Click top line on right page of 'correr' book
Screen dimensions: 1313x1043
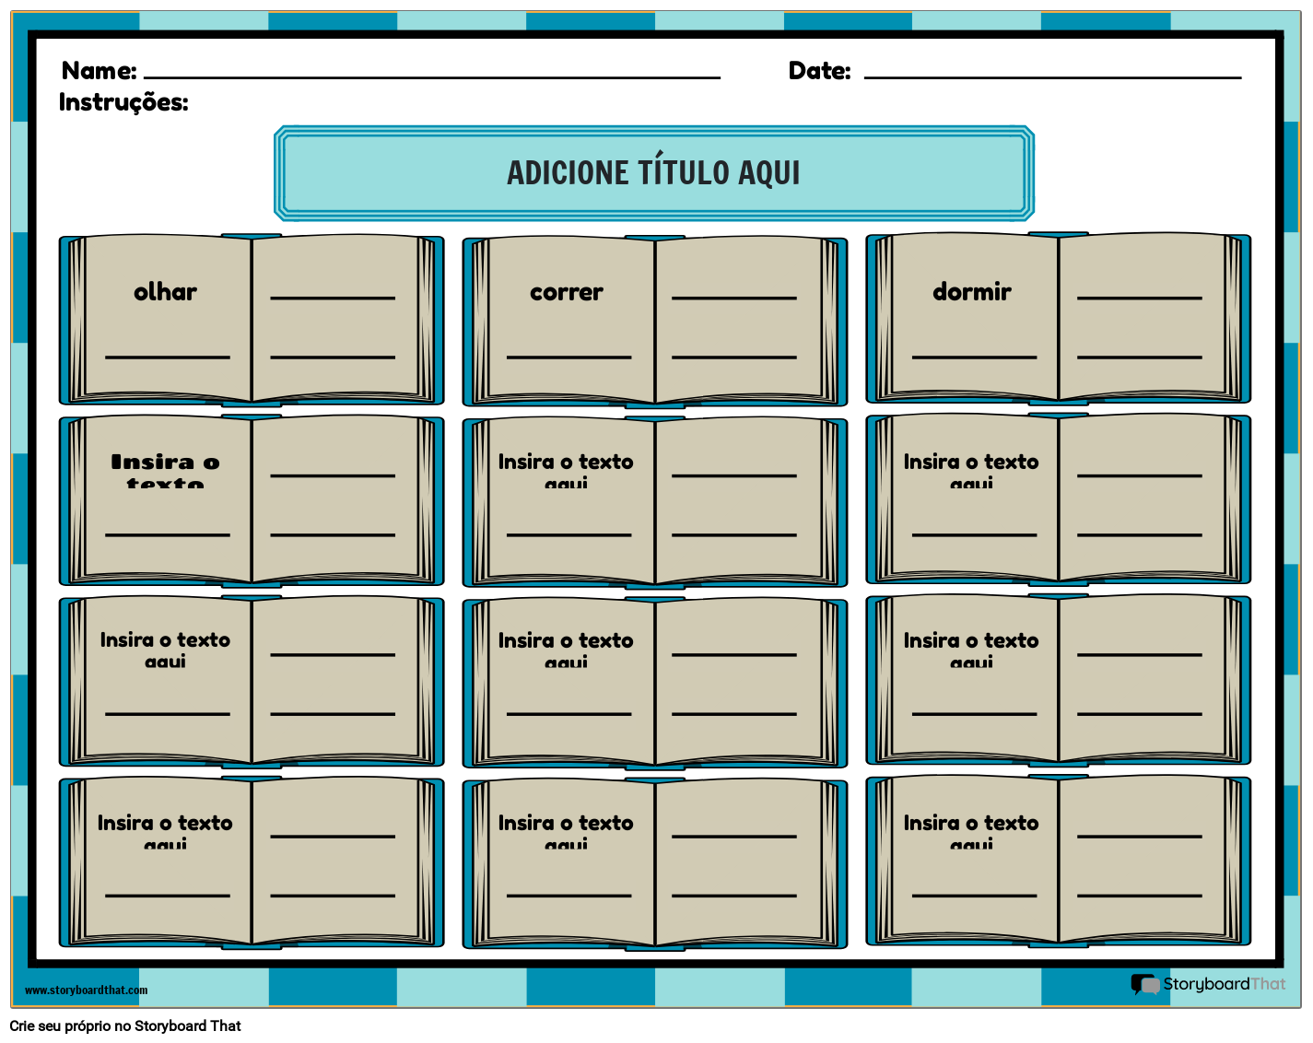(x=733, y=297)
